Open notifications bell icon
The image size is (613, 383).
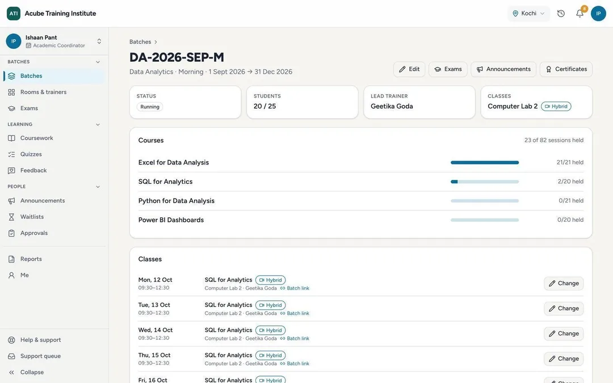[x=580, y=13]
